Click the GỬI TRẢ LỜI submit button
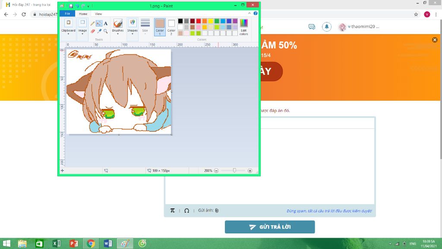 (x=270, y=227)
